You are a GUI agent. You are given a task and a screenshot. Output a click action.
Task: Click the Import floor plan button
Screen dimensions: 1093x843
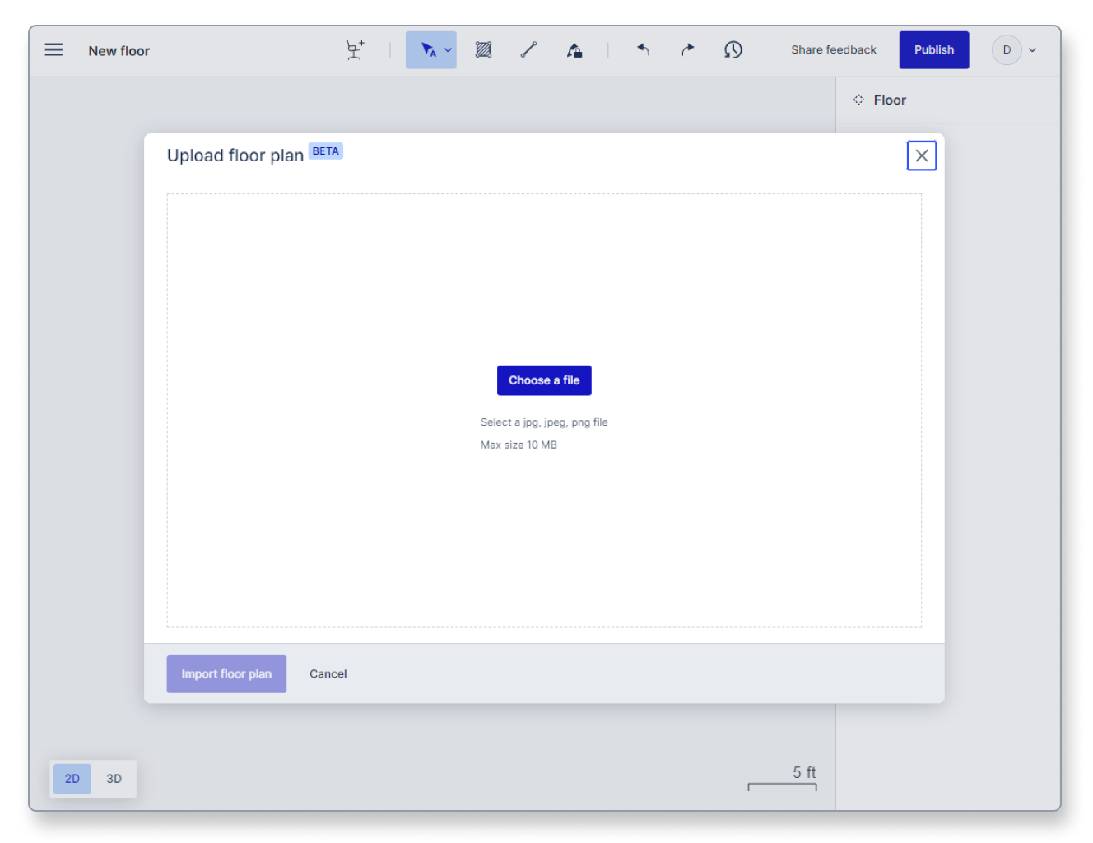pyautogui.click(x=226, y=674)
